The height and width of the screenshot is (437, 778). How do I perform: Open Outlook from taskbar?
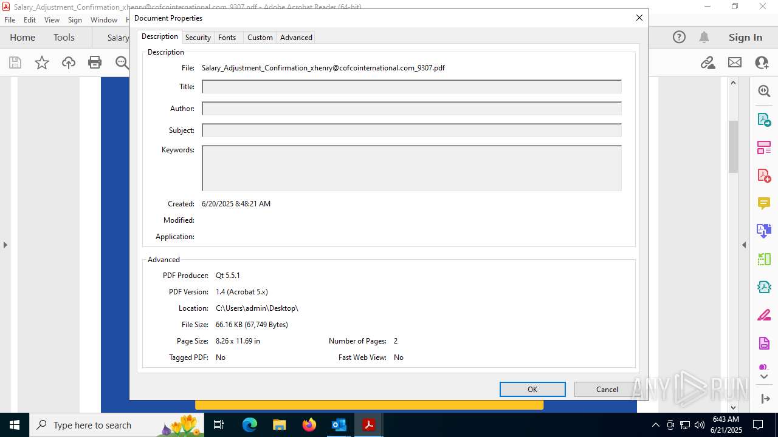[339, 425]
